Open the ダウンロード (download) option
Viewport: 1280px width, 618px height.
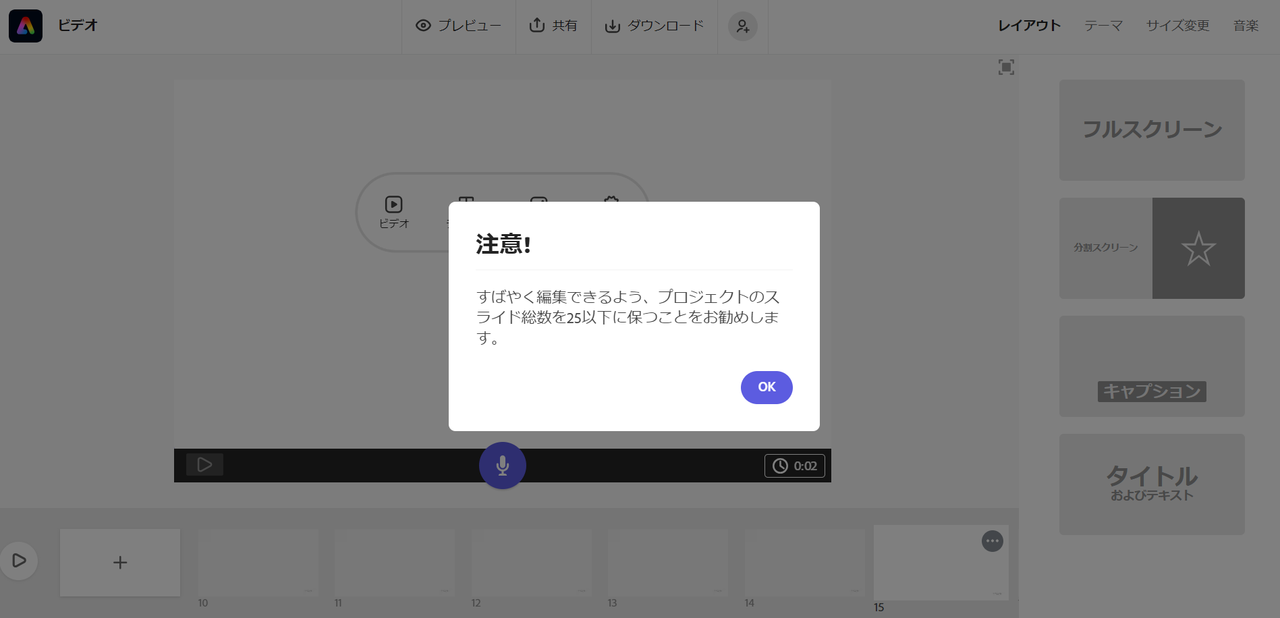[x=654, y=26]
